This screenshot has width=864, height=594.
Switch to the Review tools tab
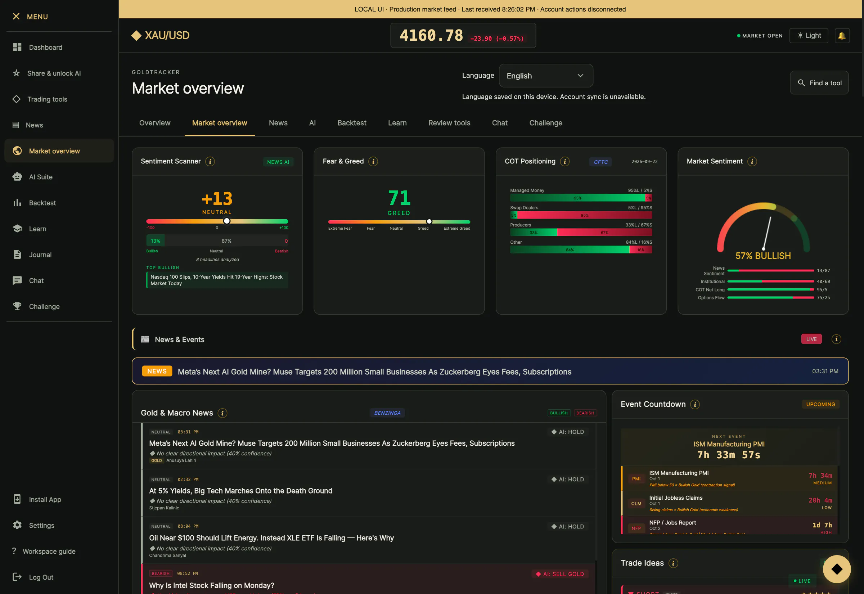coord(449,123)
